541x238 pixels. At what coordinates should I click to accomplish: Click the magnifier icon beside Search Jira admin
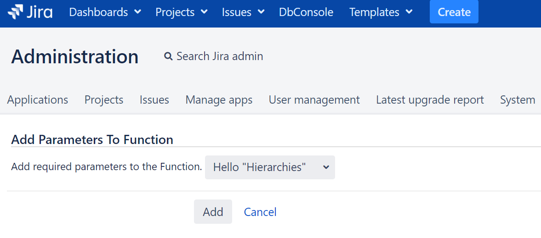coord(168,56)
